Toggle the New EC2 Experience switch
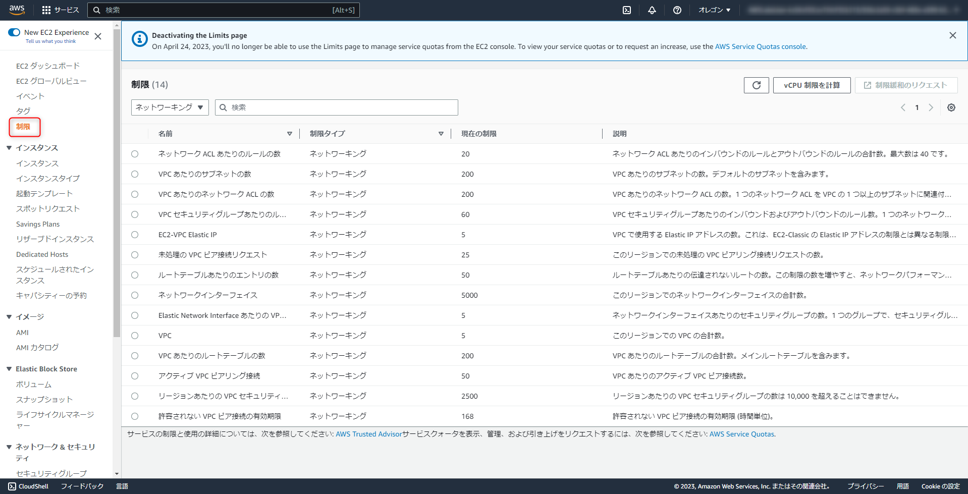Image resolution: width=968 pixels, height=494 pixels. (14, 32)
